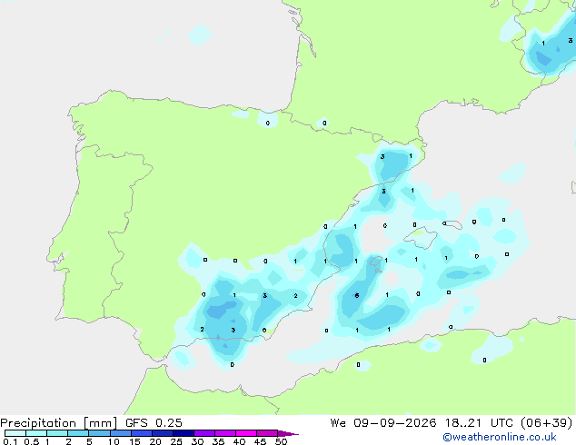The height and width of the screenshot is (445, 576).
Task: Click the forecast offset (06+39) text
Action: pyautogui.click(x=547, y=423)
